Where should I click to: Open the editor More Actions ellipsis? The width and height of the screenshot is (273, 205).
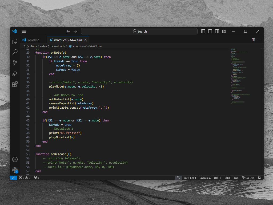(x=259, y=40)
